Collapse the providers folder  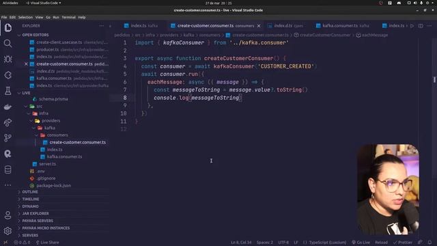click(51, 121)
